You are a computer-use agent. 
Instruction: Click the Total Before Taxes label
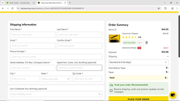tap(117, 68)
